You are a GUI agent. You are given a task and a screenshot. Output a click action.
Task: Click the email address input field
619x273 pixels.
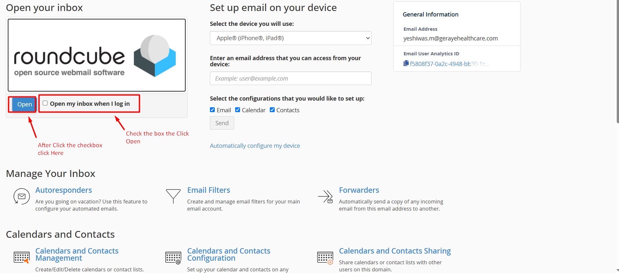(x=290, y=78)
